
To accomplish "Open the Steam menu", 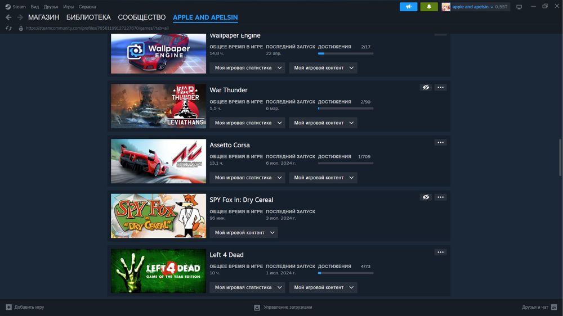I will (x=19, y=7).
